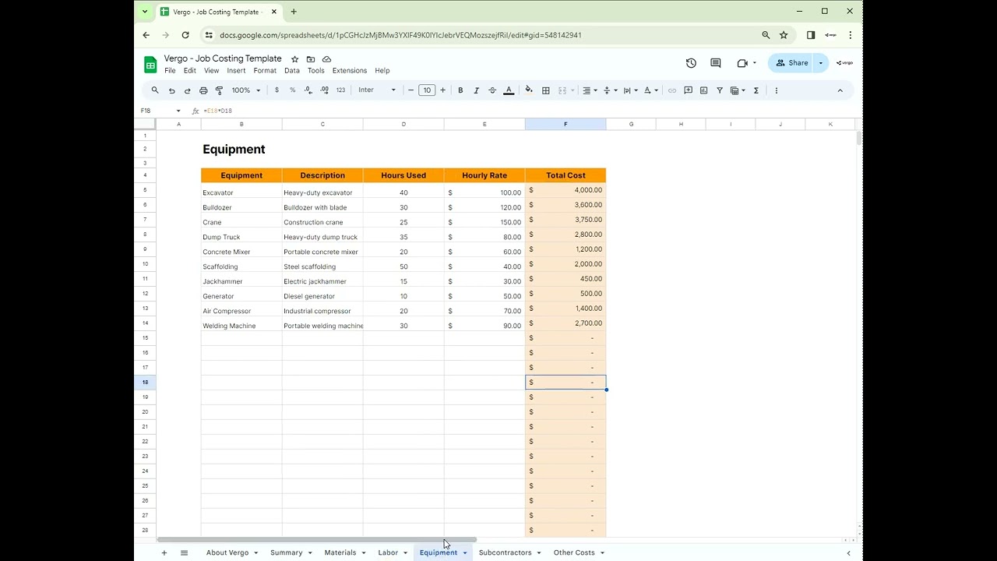
Task: Undo the last action
Action: (171, 90)
